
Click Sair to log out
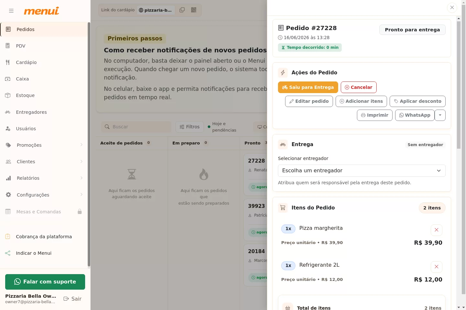(72, 299)
